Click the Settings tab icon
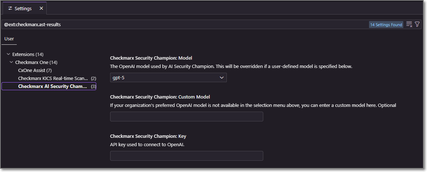 pos(10,8)
